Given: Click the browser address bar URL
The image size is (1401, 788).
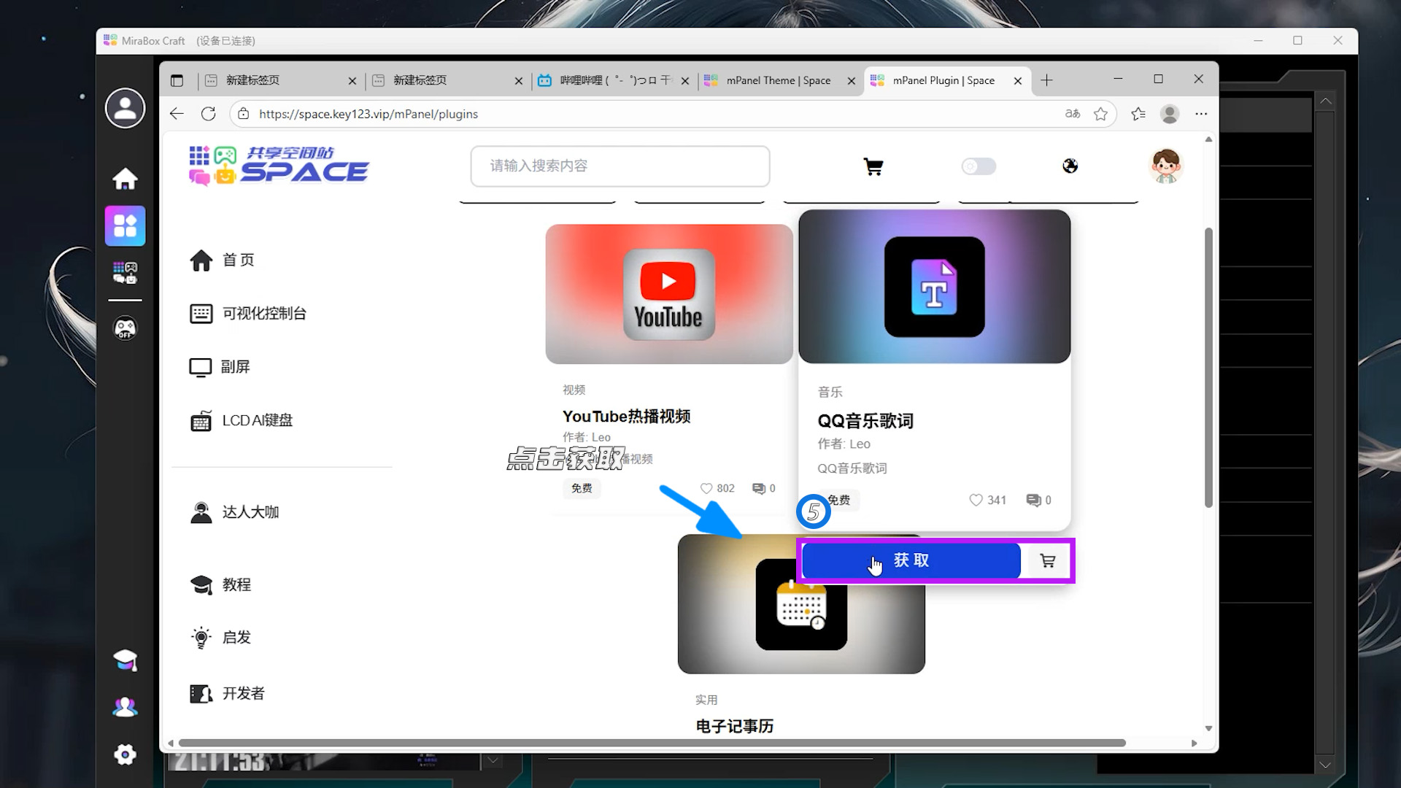Looking at the screenshot, I should coord(368,114).
